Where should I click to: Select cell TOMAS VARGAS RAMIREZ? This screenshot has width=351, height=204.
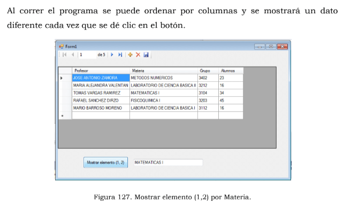coord(101,93)
